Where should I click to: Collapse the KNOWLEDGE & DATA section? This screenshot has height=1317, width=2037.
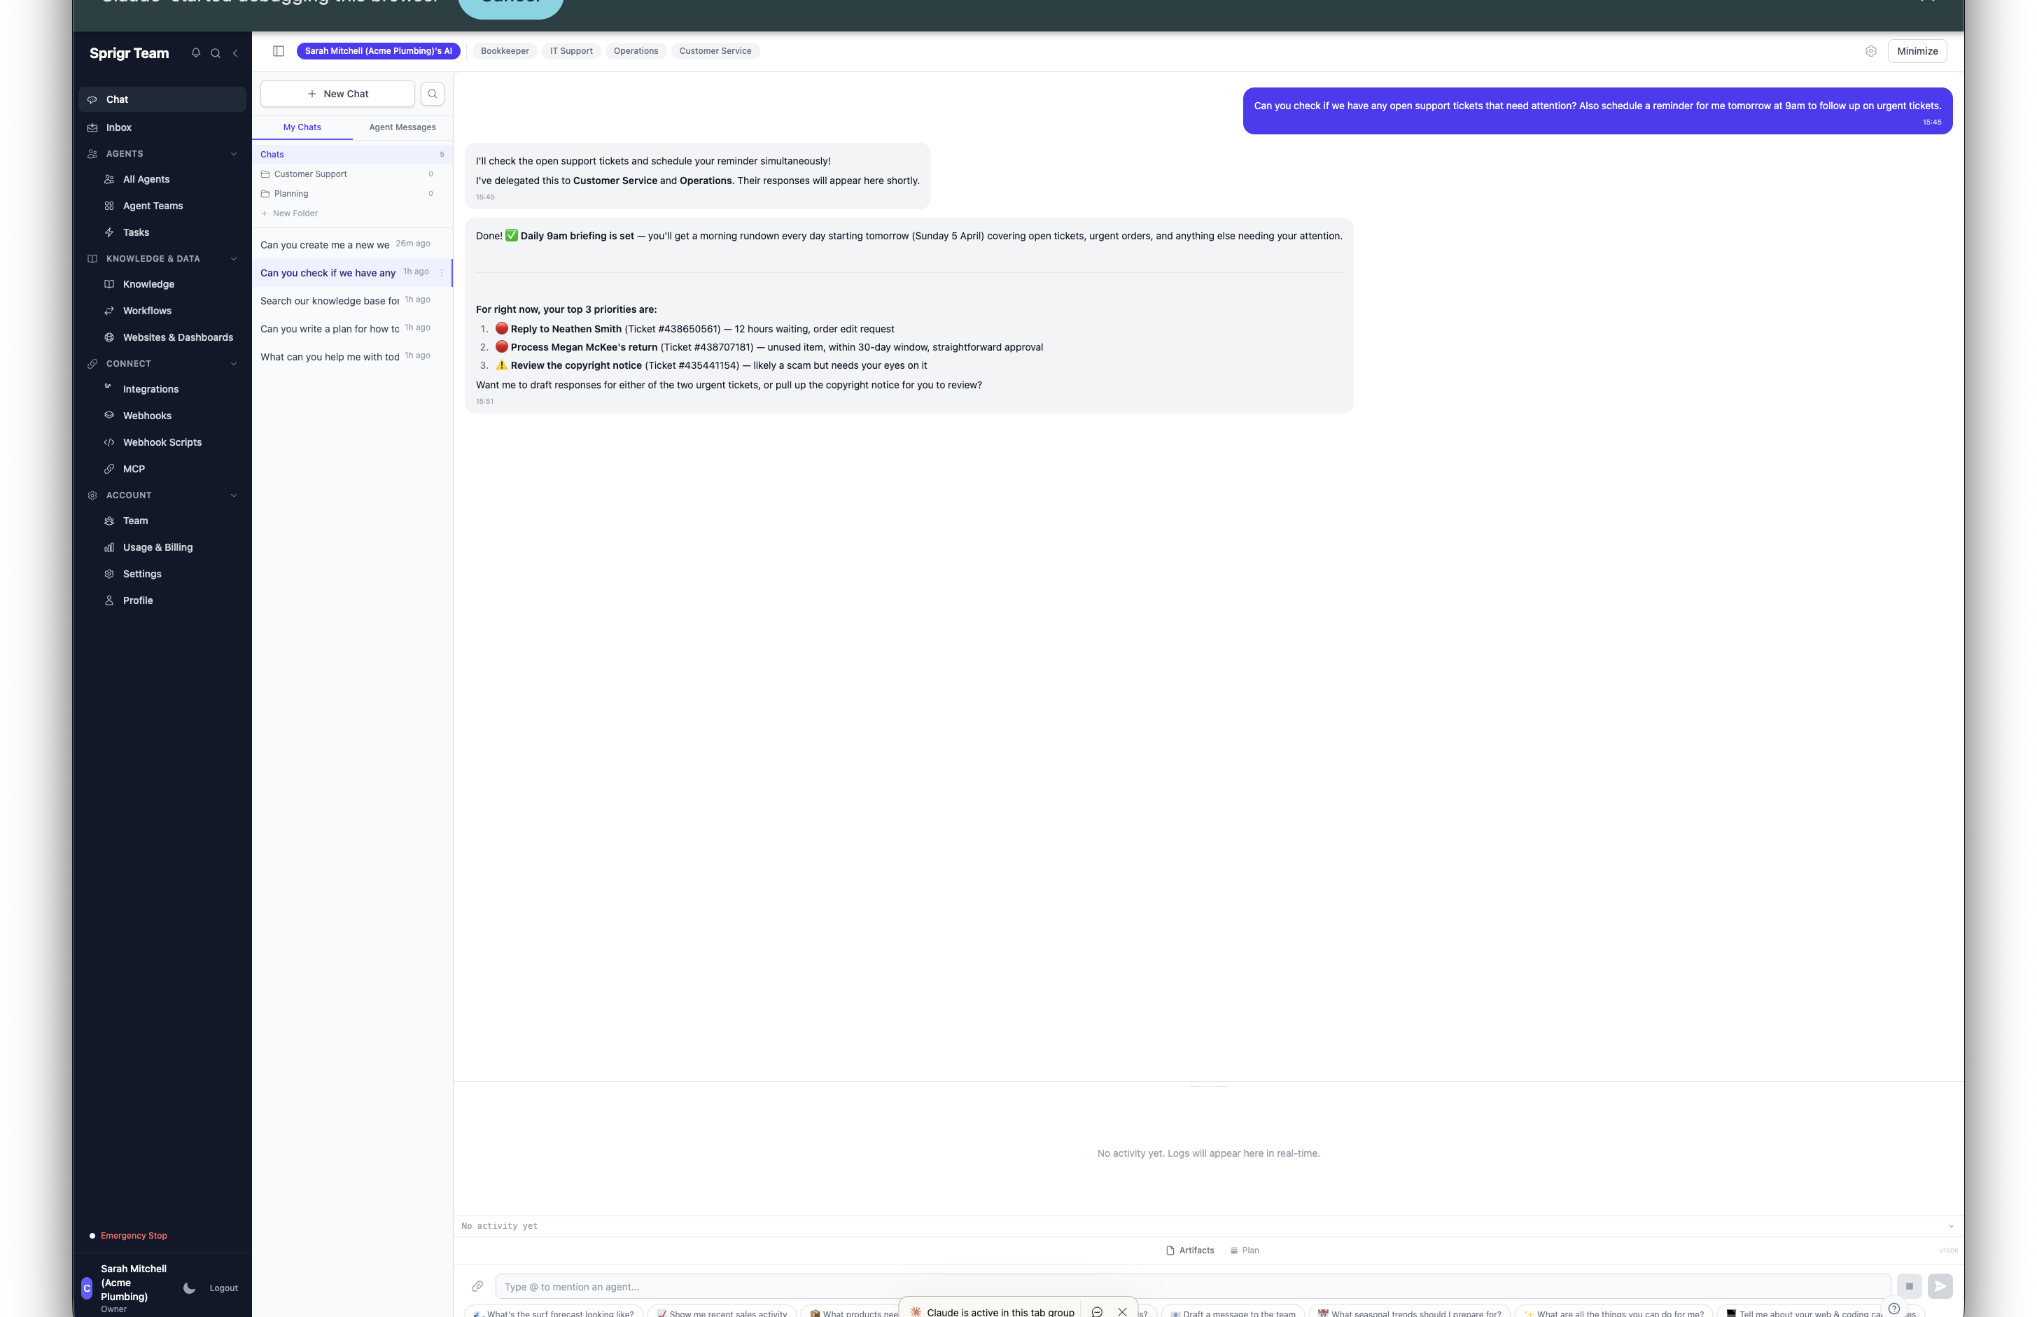click(234, 258)
